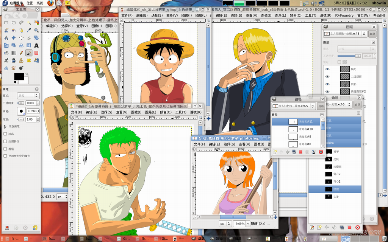
Task: Click the 自动 button in the 路径 panel
Action: pyautogui.click(x=321, y=106)
